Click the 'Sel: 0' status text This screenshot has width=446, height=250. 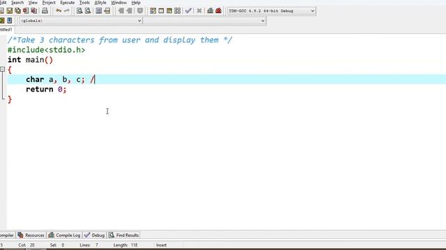point(57,245)
